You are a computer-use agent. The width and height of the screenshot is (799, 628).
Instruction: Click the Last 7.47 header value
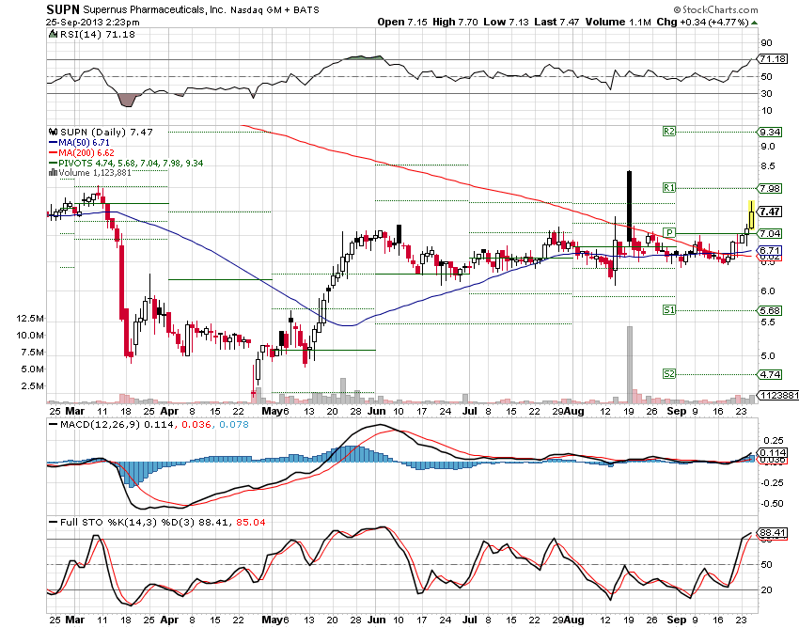click(x=556, y=22)
